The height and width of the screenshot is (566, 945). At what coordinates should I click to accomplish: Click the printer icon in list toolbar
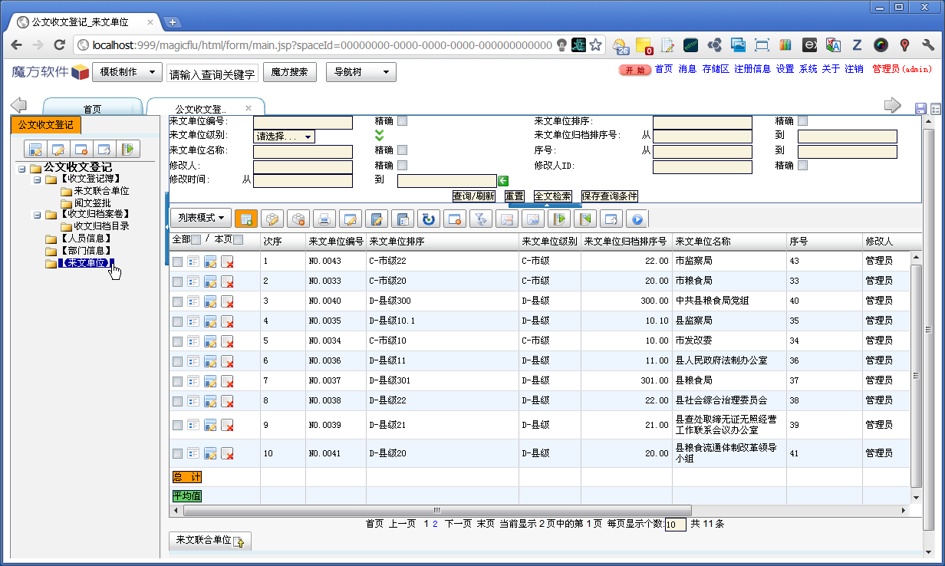[324, 219]
